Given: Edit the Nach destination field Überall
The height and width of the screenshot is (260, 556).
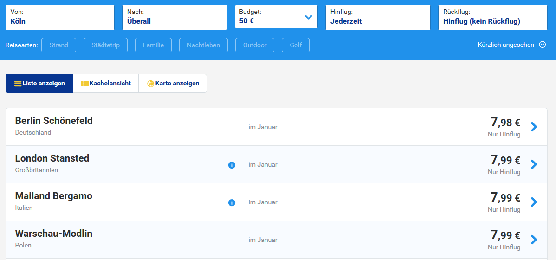Looking at the screenshot, I should click(175, 17).
